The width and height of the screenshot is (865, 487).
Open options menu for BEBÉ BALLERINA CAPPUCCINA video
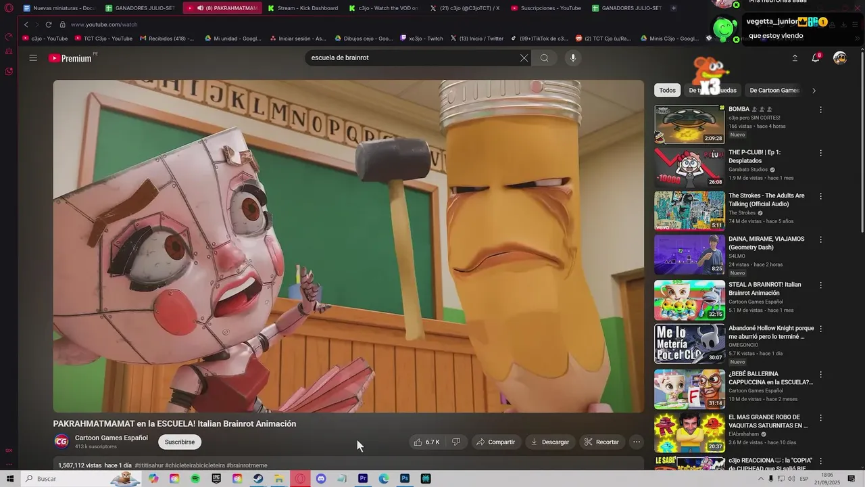(x=821, y=374)
